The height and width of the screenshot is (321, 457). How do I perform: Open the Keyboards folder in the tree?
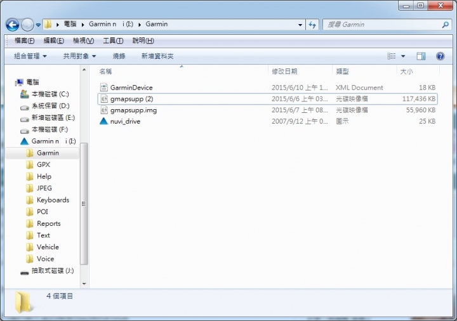(53, 200)
